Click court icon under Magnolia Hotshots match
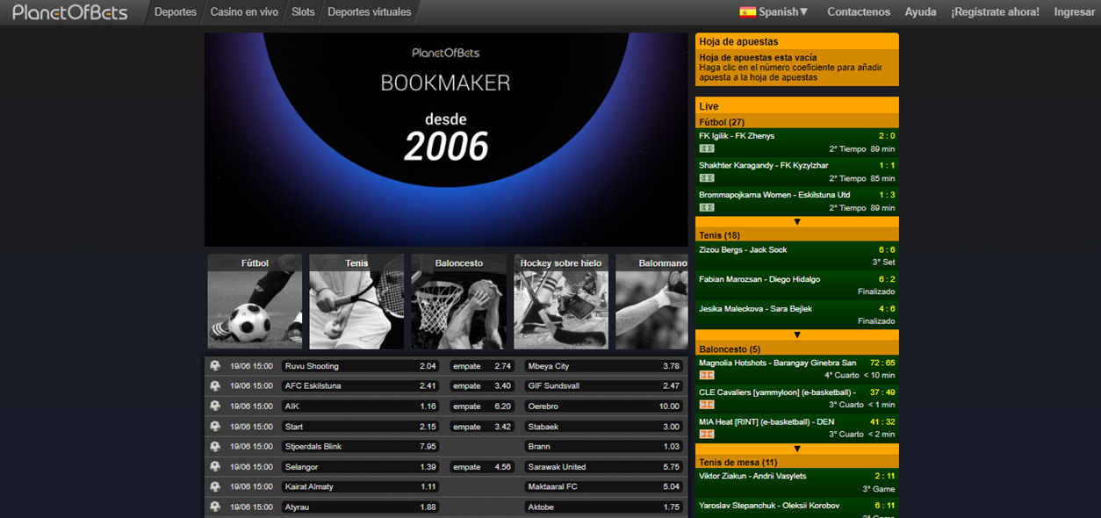The height and width of the screenshot is (518, 1101). pos(707,375)
